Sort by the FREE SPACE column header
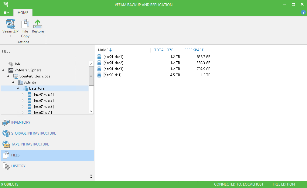Screen dimensions: 307x188 coord(194,50)
